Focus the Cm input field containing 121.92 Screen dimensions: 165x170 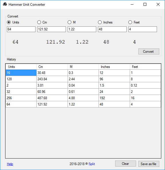tap(52, 29)
